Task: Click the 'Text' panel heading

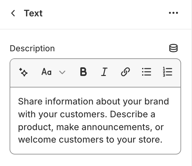Action: 33,13
